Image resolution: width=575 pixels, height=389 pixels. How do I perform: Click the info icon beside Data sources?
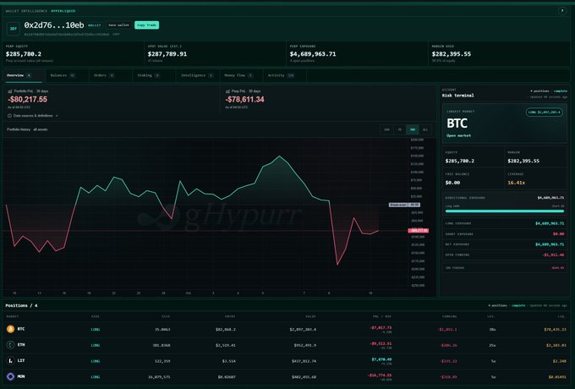(9, 116)
